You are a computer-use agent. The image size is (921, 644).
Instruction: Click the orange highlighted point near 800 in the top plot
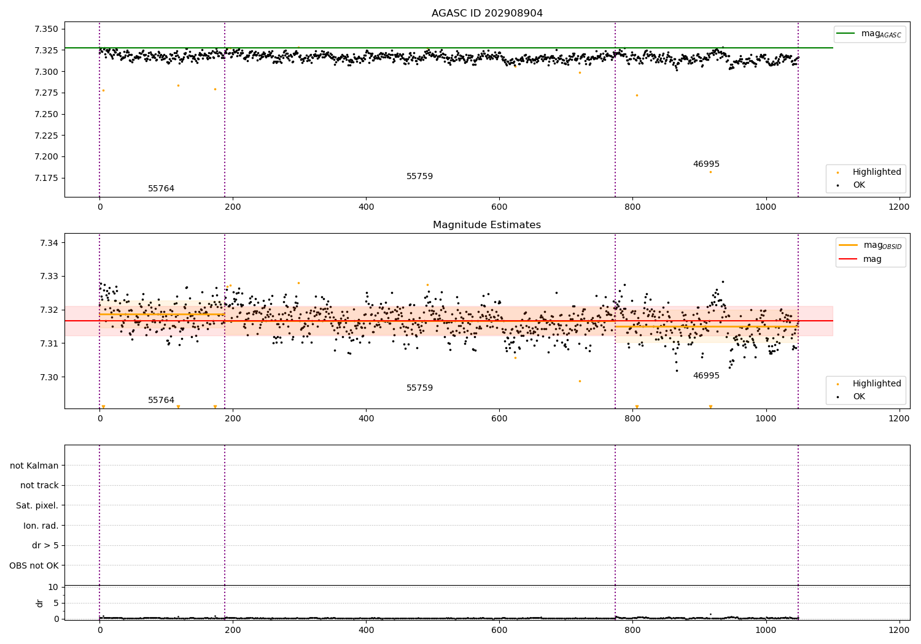pyautogui.click(x=637, y=95)
